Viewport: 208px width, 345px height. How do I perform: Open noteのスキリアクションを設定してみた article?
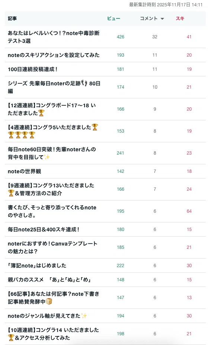pos(54,55)
